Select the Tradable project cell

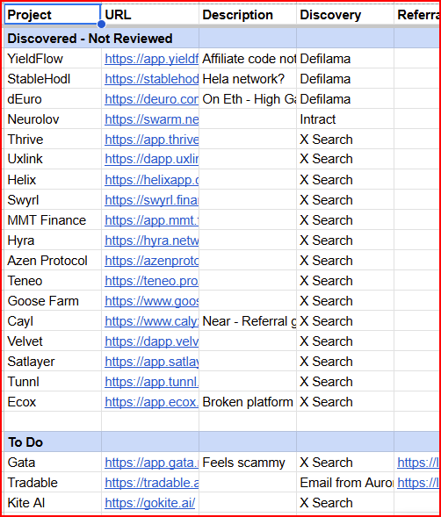53,483
